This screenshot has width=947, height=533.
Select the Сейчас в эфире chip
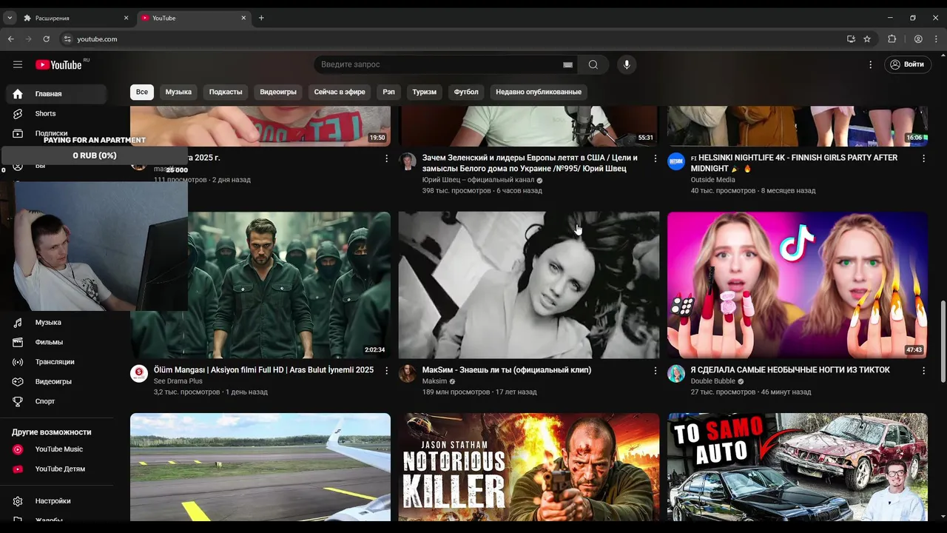340,92
